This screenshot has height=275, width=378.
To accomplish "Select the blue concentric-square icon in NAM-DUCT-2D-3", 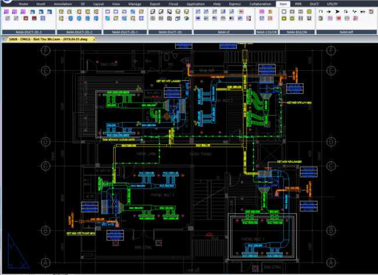I will tap(43, 19).
